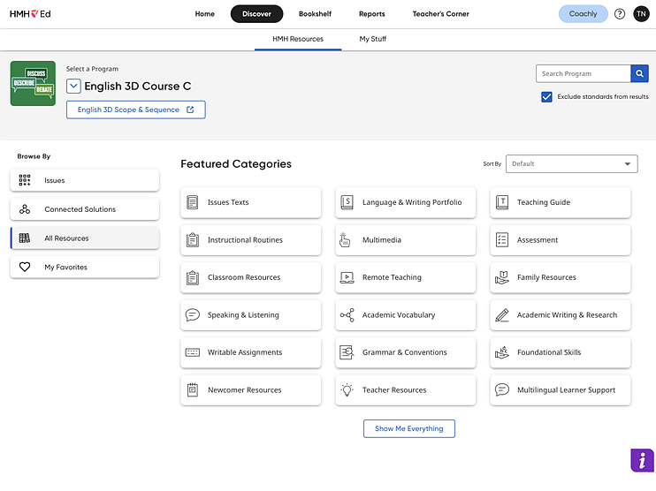Click the Issues grid icon in sidebar
656x491 pixels.
click(25, 180)
